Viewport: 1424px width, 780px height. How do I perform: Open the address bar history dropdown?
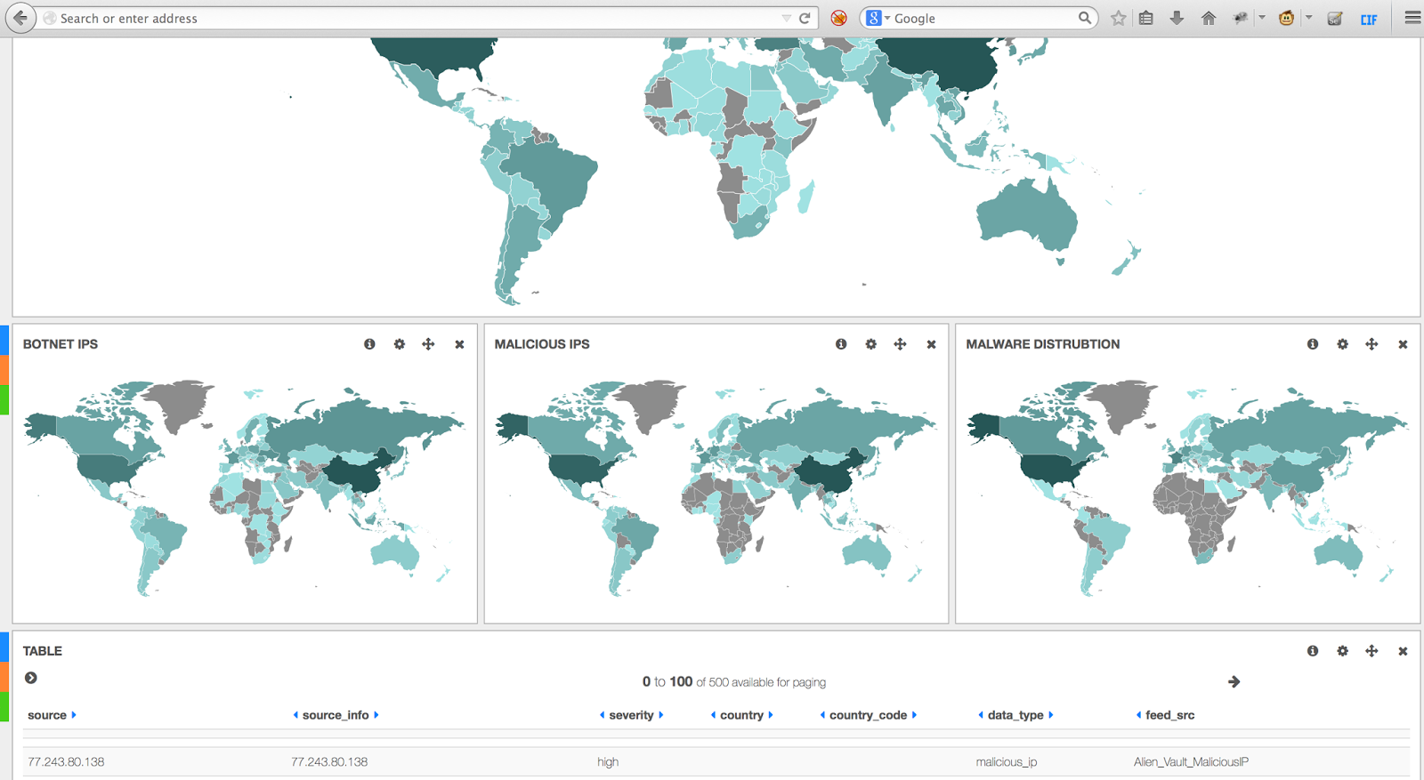pos(786,18)
